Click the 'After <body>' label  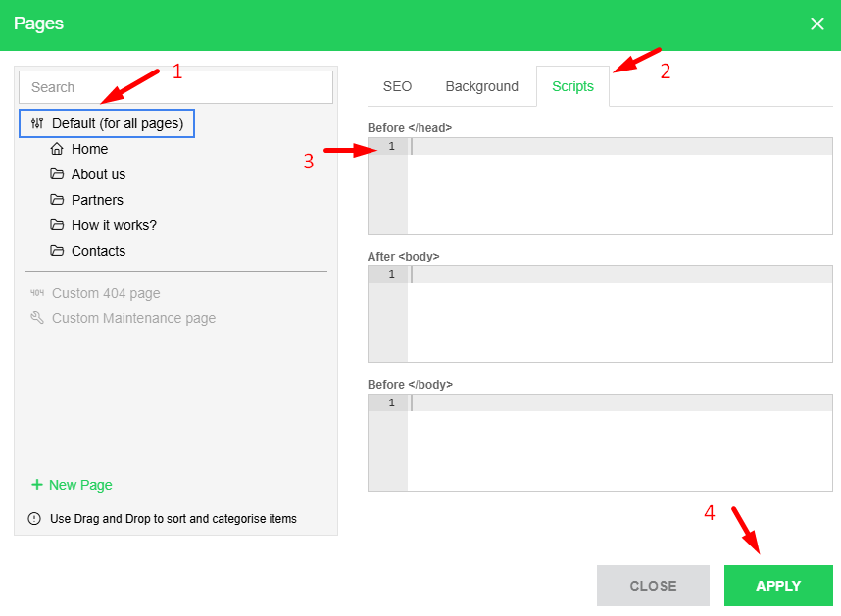click(x=403, y=256)
